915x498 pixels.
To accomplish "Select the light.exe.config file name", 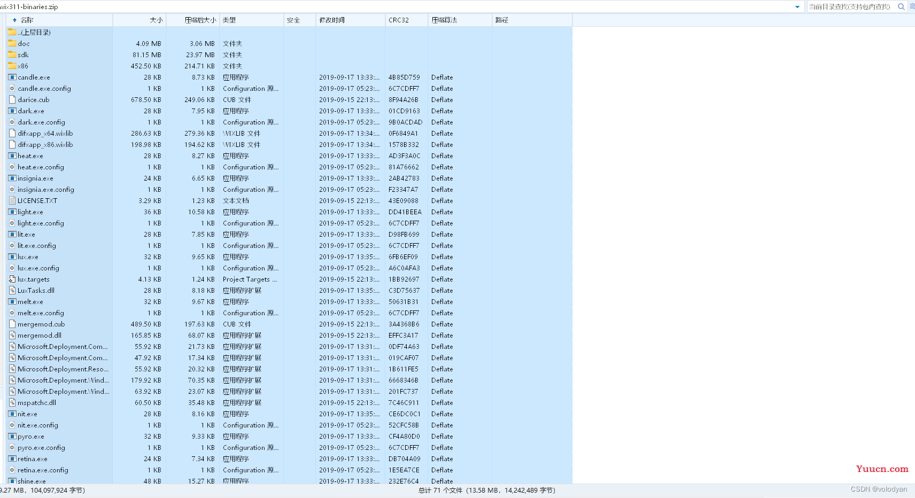I will click(41, 223).
